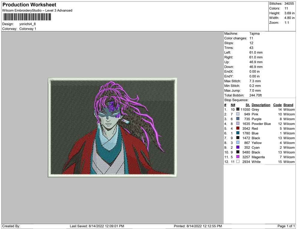
Task: Click the barcode under the worksheet title
Action: point(27,17)
